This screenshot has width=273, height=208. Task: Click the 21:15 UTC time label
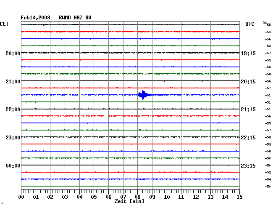pos(248,109)
